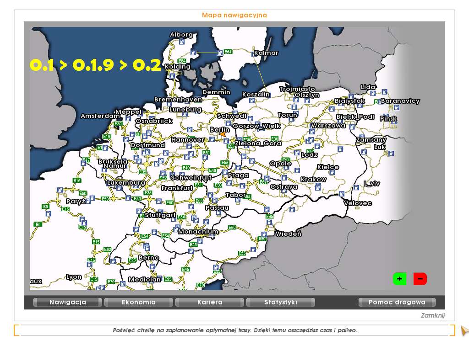
Task: Click the orange truck marker near Berlin
Action: (x=223, y=134)
